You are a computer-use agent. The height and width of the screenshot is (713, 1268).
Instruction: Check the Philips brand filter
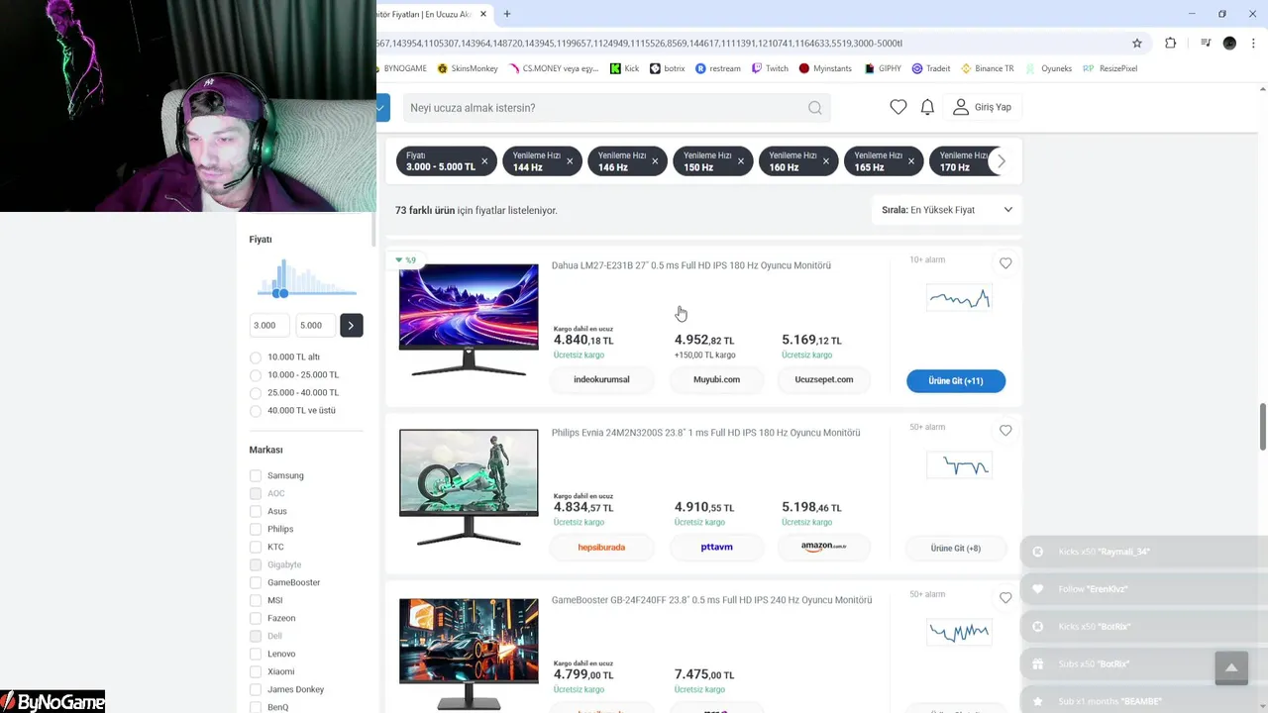pos(256,529)
